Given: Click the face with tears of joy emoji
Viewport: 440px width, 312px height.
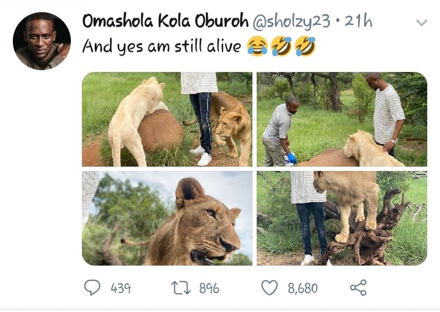Looking at the screenshot, I should click(257, 46).
